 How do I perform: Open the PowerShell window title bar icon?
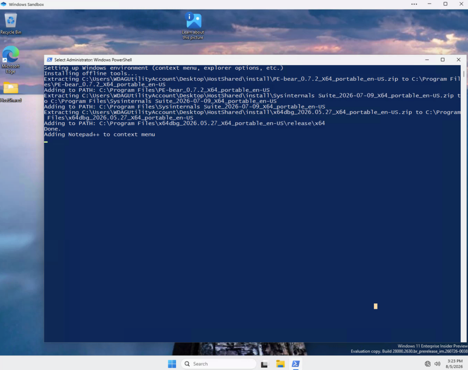click(x=49, y=60)
